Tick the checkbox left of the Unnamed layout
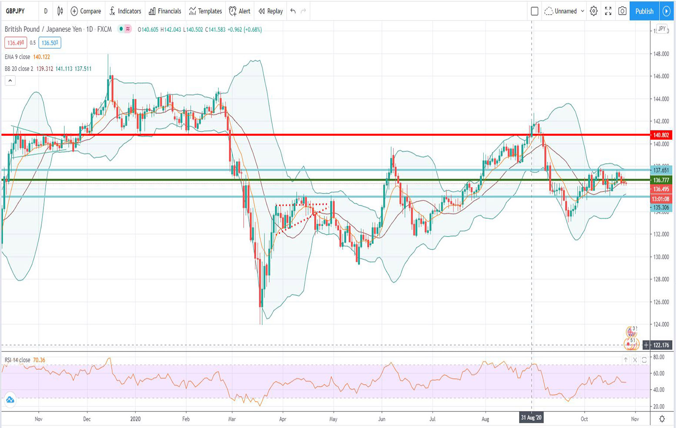676x428 pixels. (535, 11)
